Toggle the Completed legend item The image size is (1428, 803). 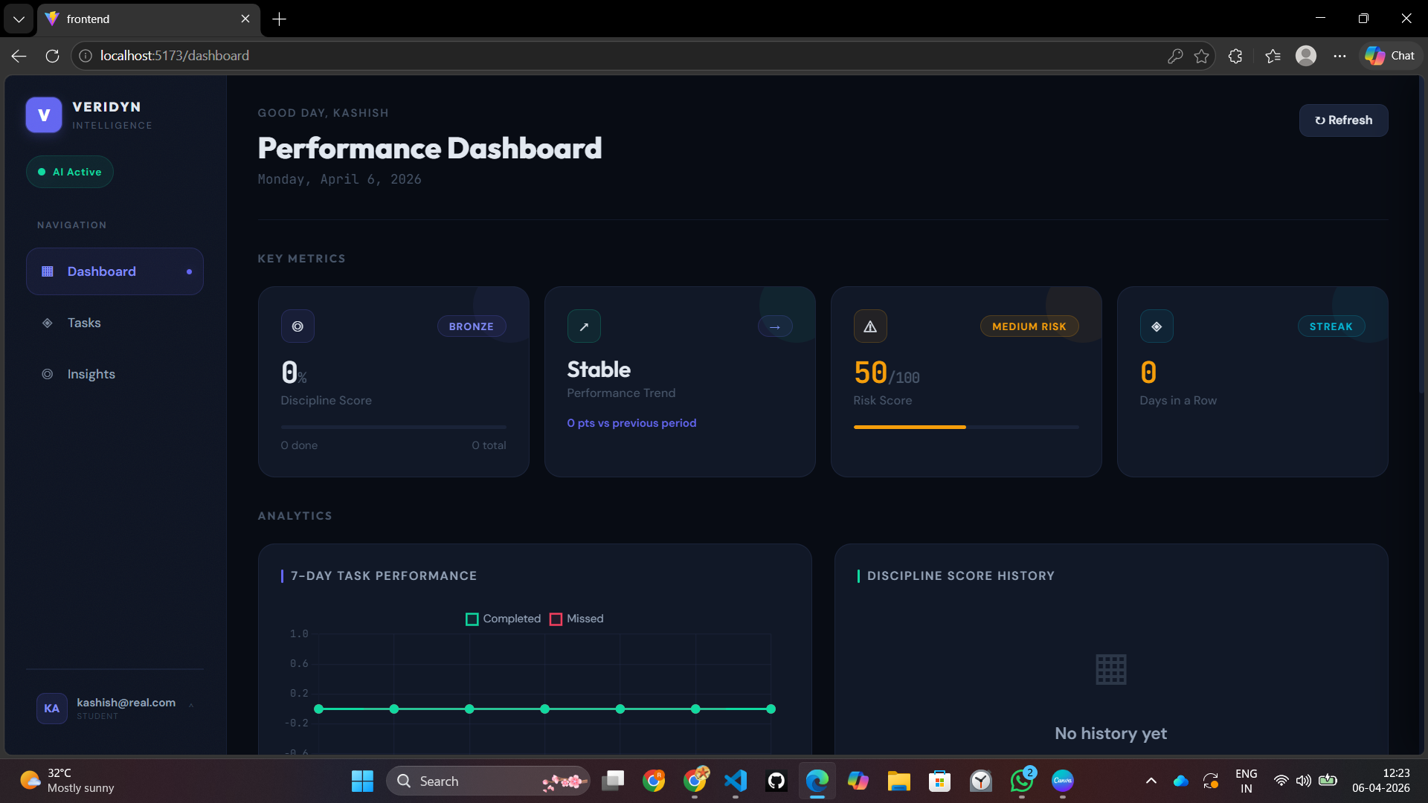pyautogui.click(x=503, y=619)
